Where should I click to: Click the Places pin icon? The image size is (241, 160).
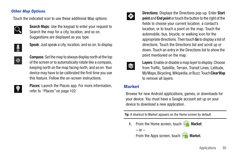click(x=18, y=89)
